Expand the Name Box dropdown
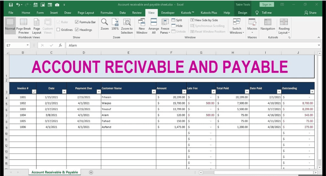Viewport: 326px width, 176px height. 27,45
